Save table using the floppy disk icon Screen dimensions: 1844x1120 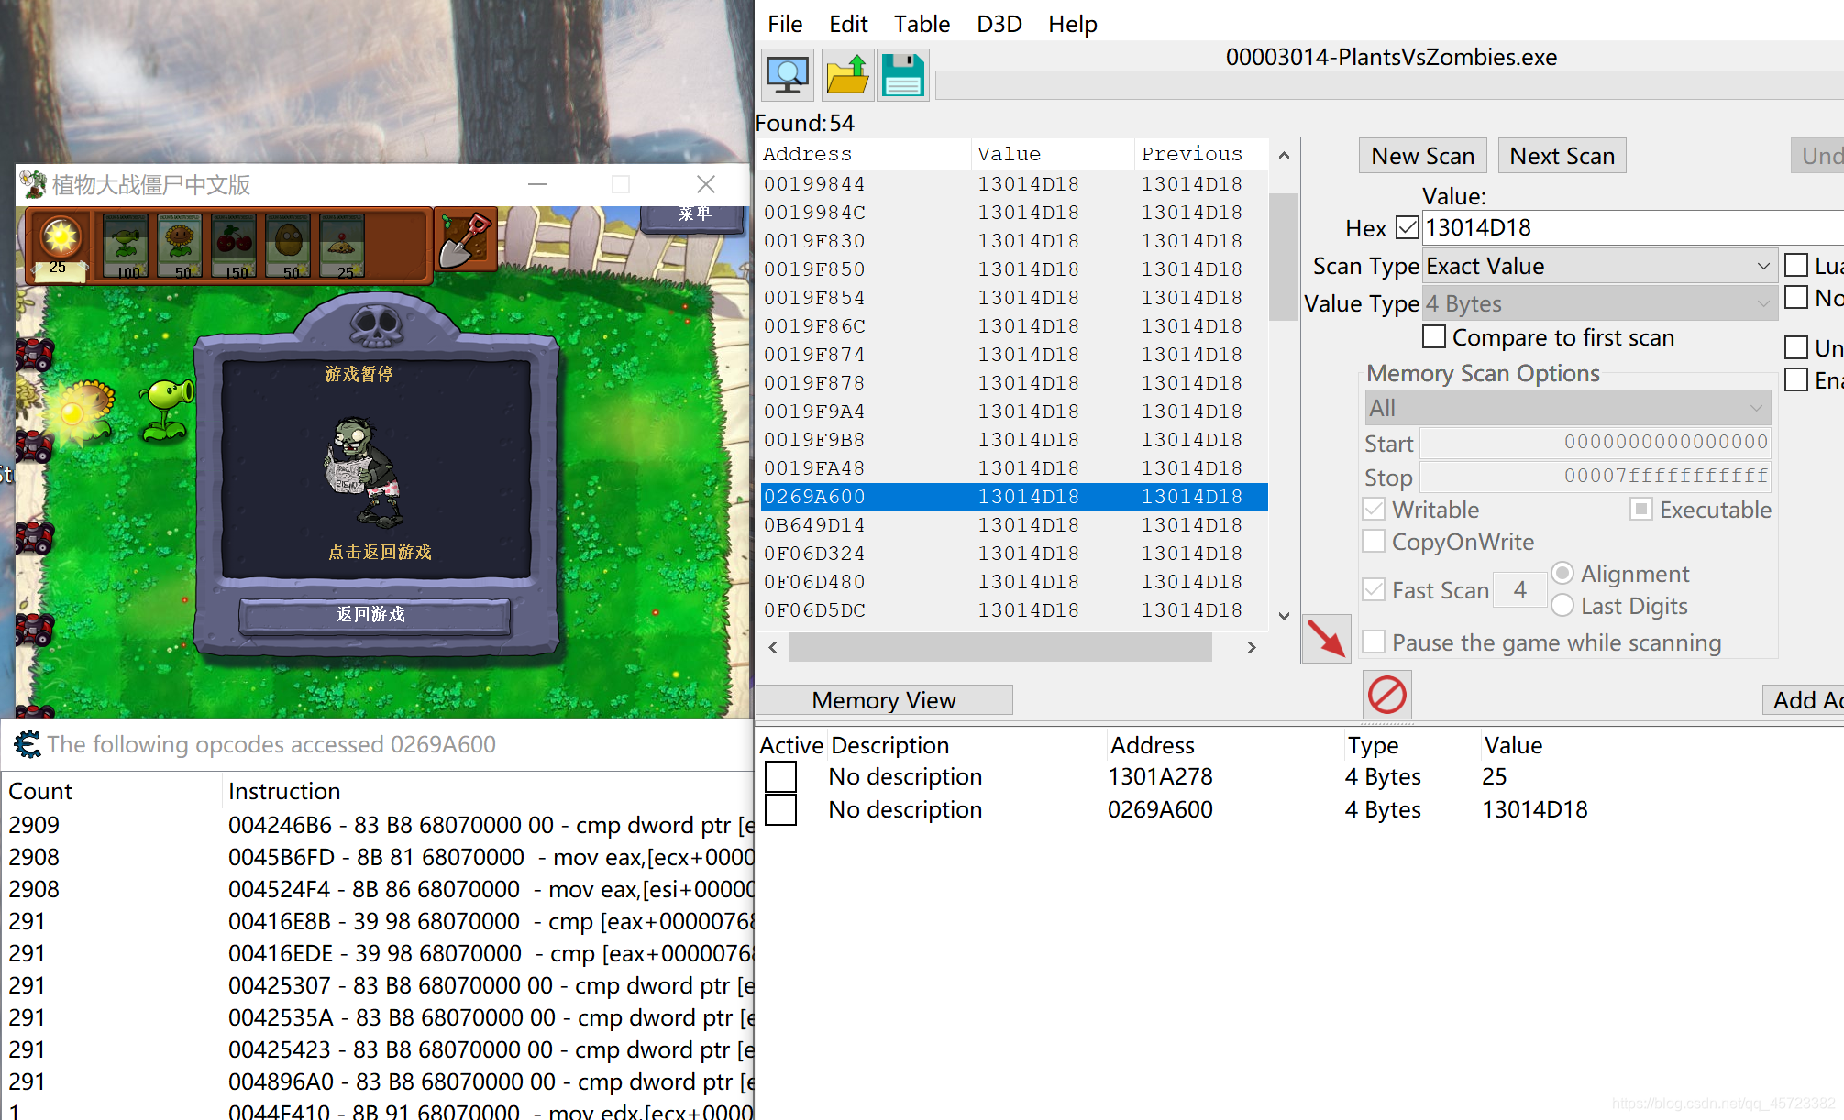[x=903, y=75]
